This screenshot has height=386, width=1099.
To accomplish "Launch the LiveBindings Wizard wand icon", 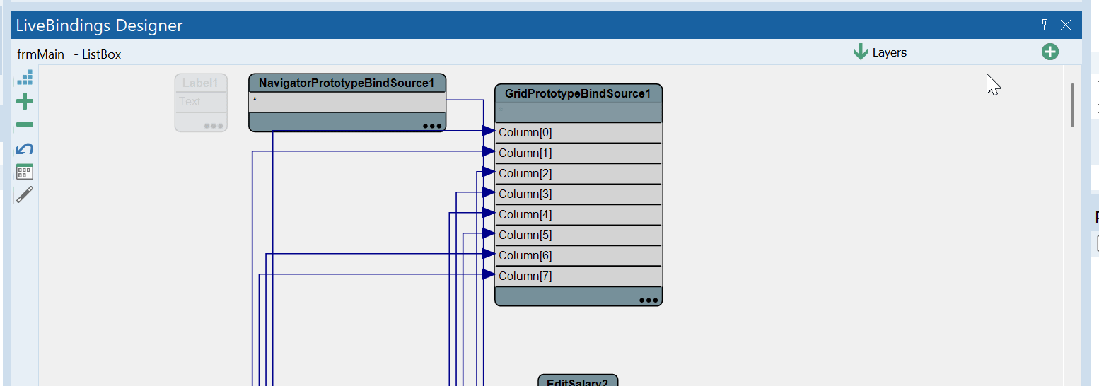I will pos(25,195).
